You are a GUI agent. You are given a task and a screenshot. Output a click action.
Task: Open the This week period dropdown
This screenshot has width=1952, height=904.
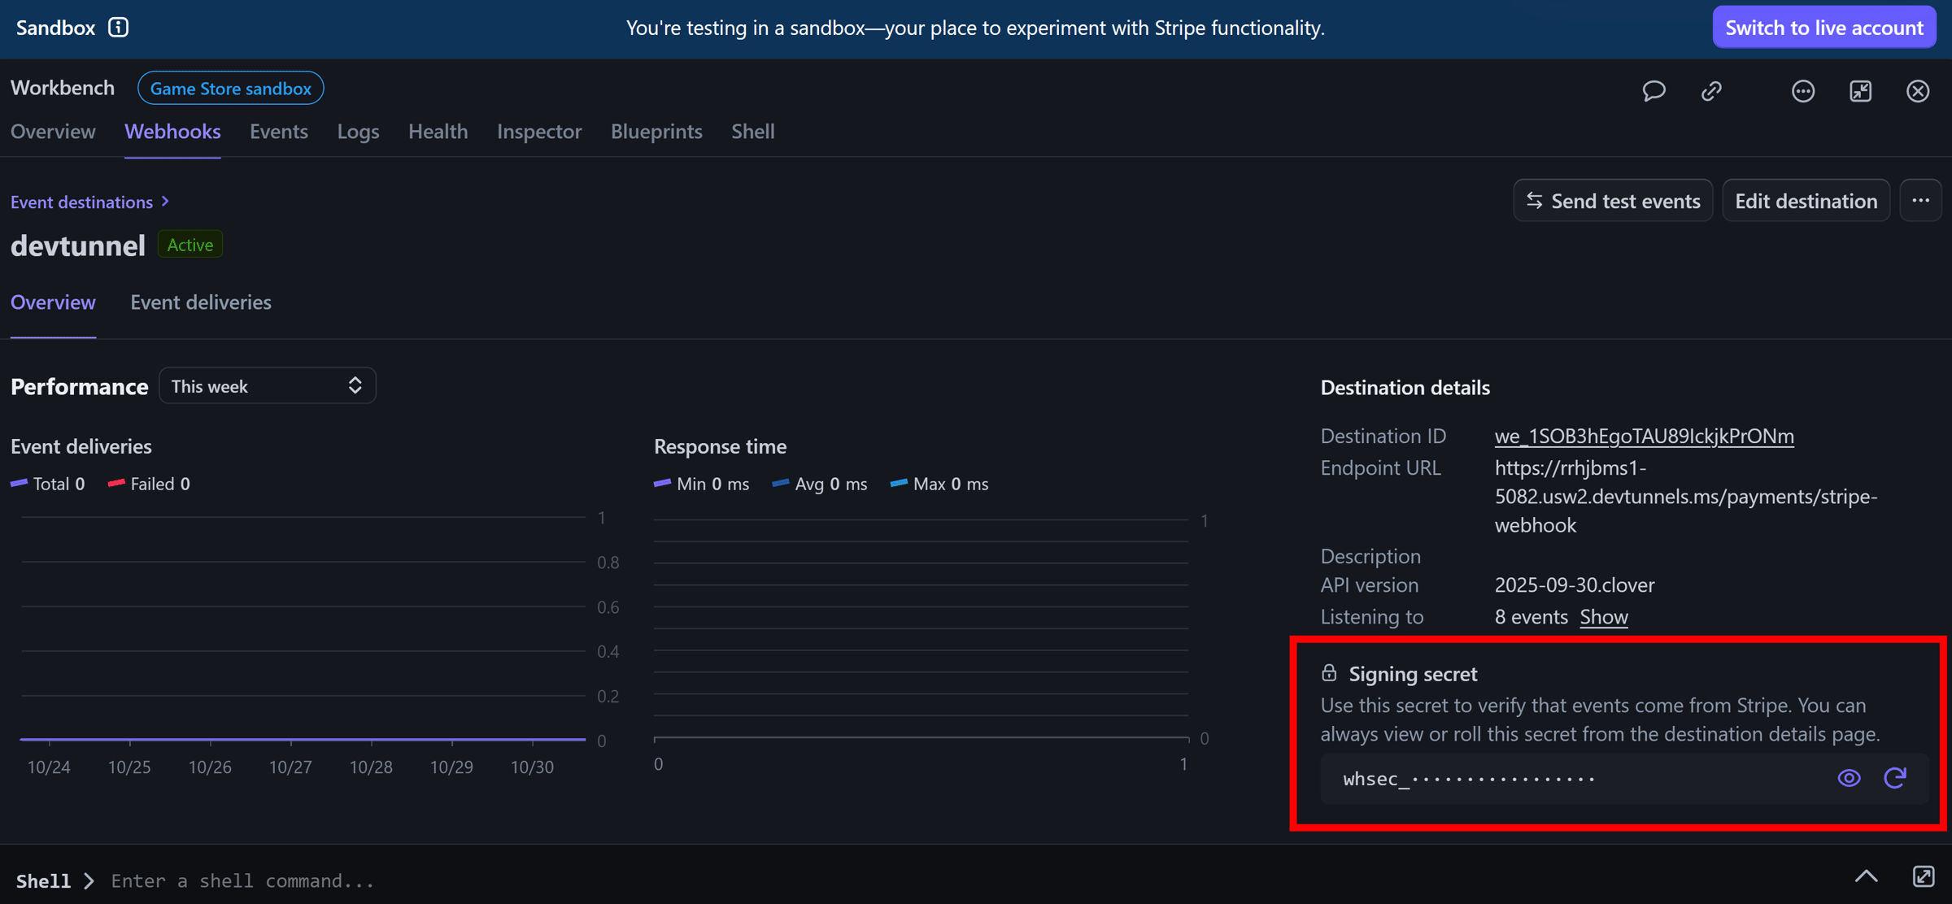pyautogui.click(x=267, y=386)
